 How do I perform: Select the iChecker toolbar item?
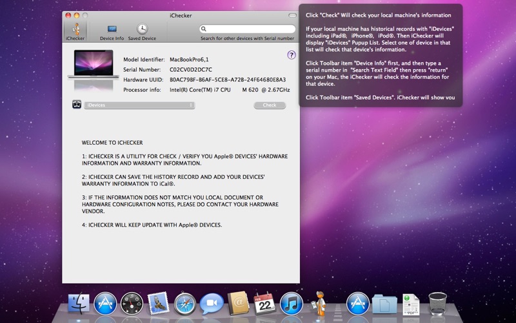[75, 32]
